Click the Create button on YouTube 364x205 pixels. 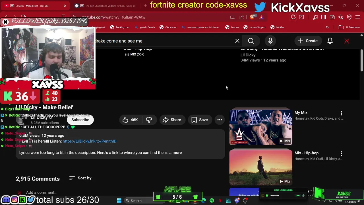308,41
